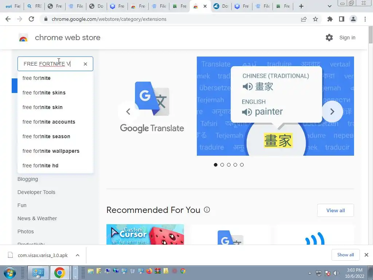
Task: Open the Developer Tools category
Action: coord(36,192)
